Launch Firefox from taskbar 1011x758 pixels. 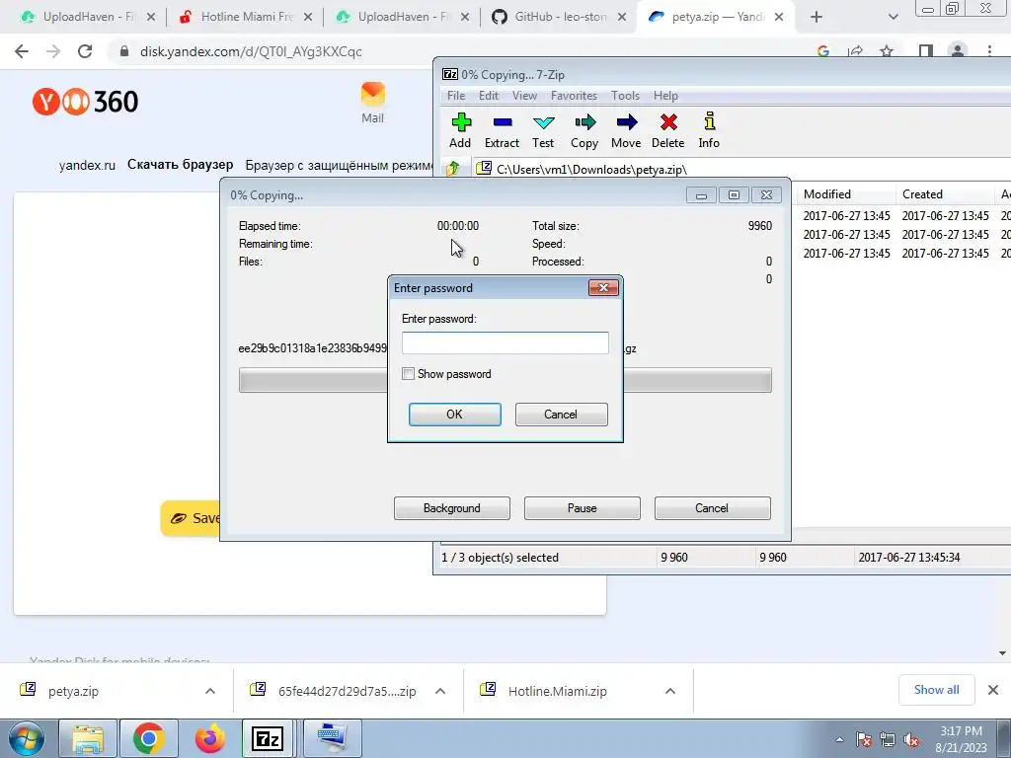click(209, 738)
